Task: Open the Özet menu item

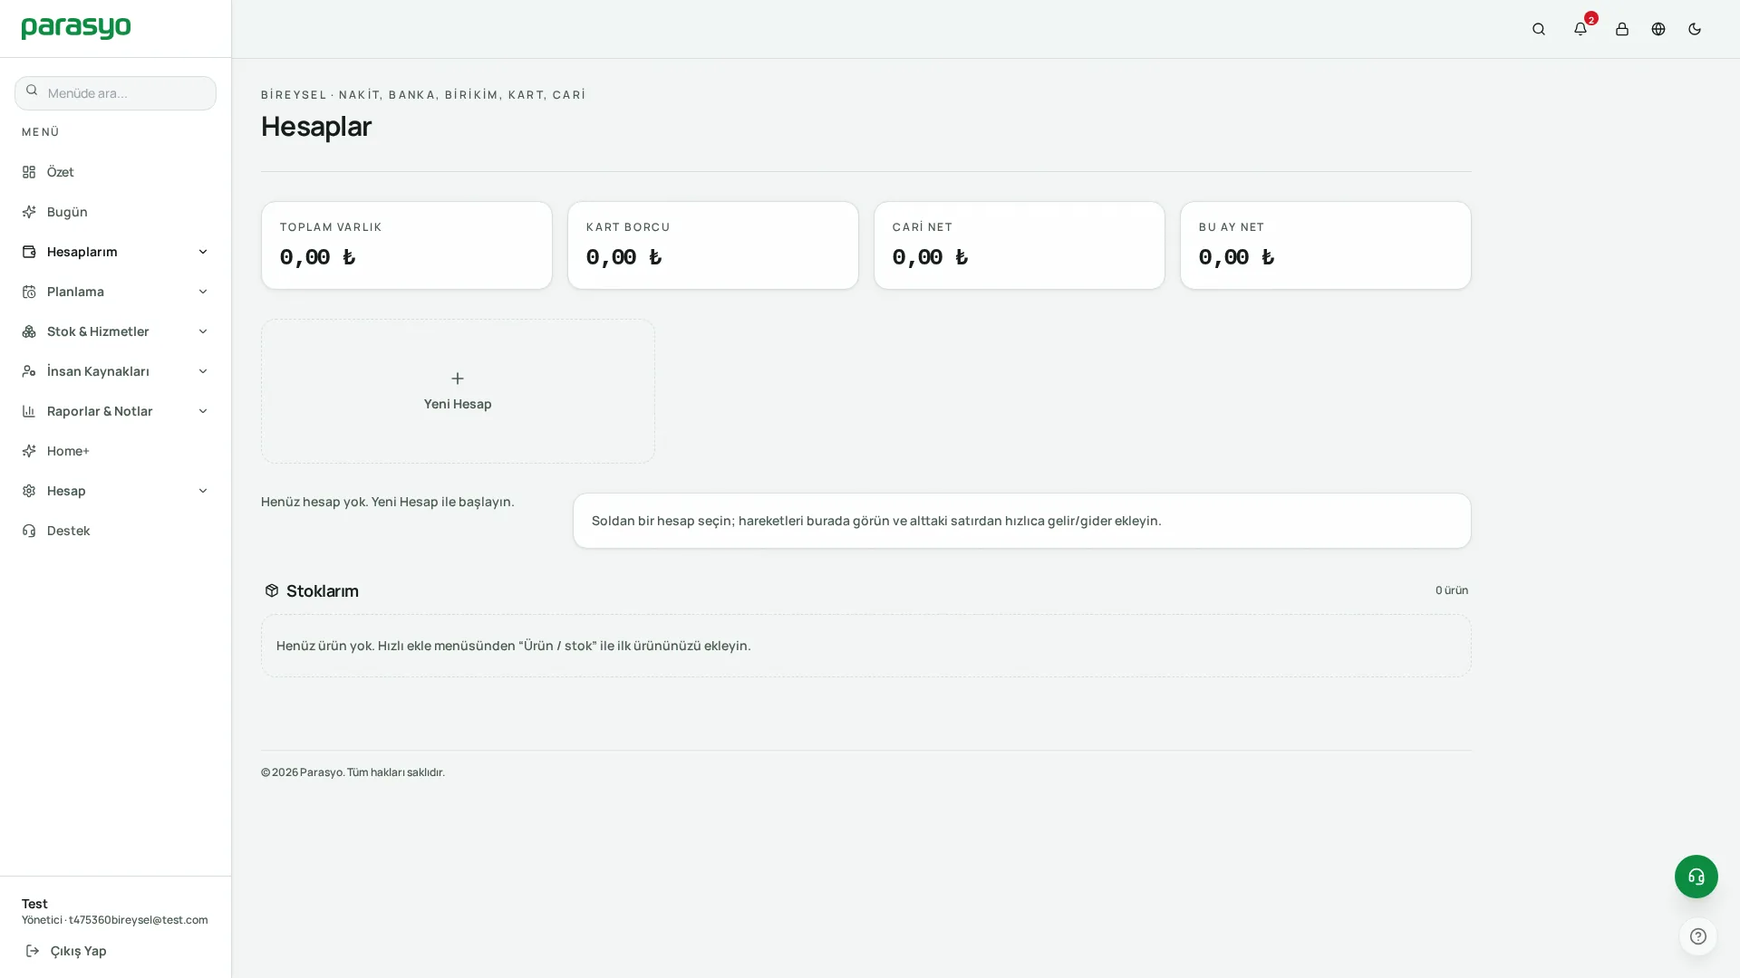Action: (115, 172)
